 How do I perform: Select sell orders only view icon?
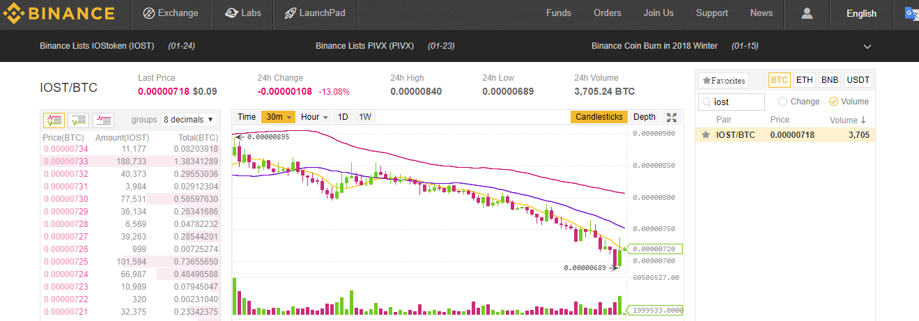103,120
